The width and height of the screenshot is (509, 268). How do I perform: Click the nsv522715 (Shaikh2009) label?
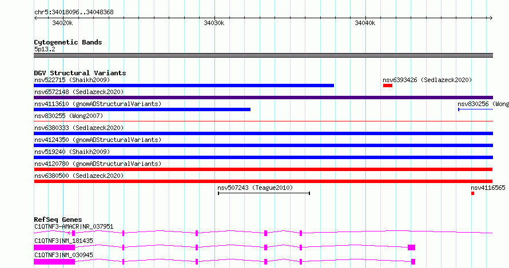72,80
